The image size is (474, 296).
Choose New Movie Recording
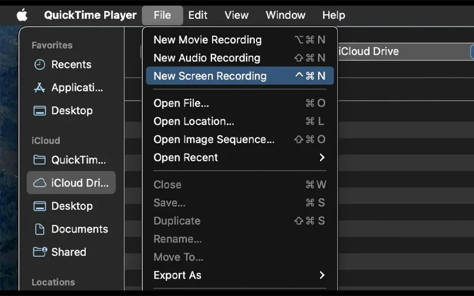(240, 40)
